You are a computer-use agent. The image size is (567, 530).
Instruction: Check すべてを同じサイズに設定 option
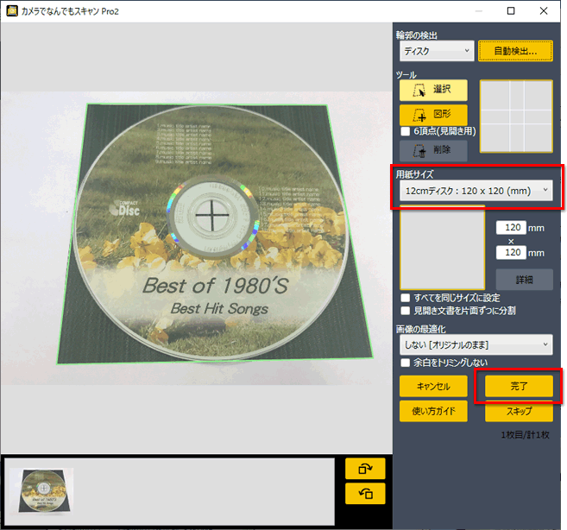406,298
